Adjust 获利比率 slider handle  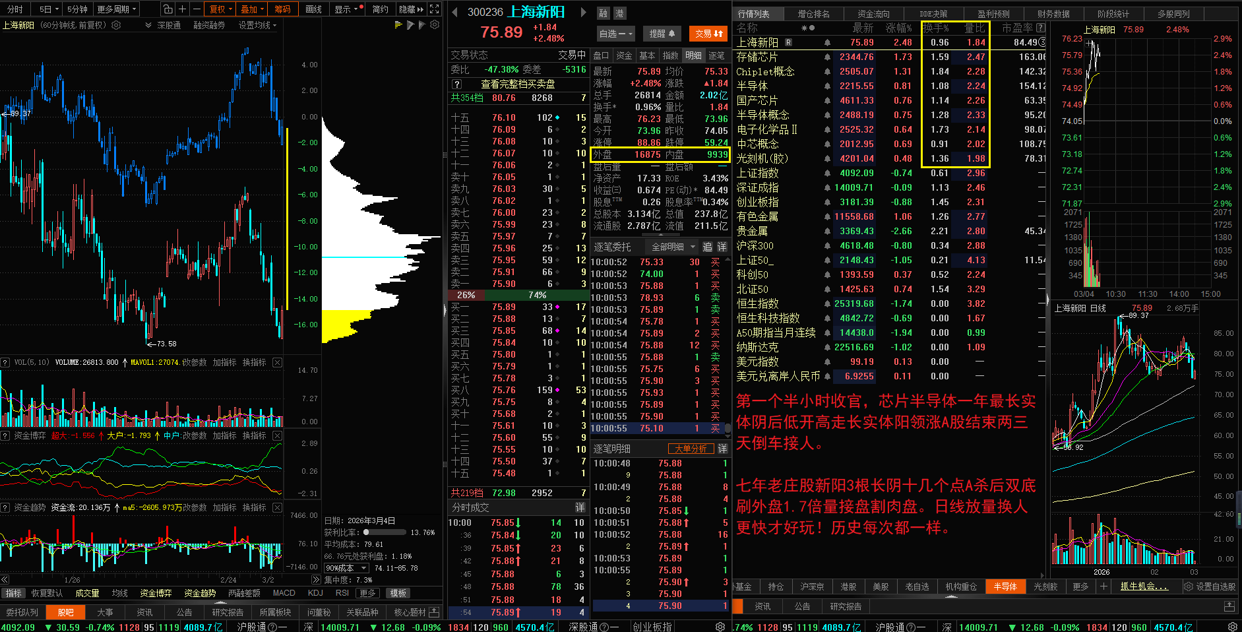[x=366, y=532]
